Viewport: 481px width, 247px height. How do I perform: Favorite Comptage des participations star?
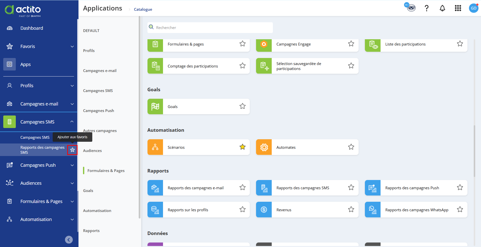[x=243, y=65]
